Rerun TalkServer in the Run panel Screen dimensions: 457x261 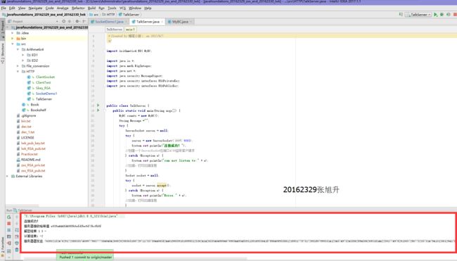tap(8, 217)
